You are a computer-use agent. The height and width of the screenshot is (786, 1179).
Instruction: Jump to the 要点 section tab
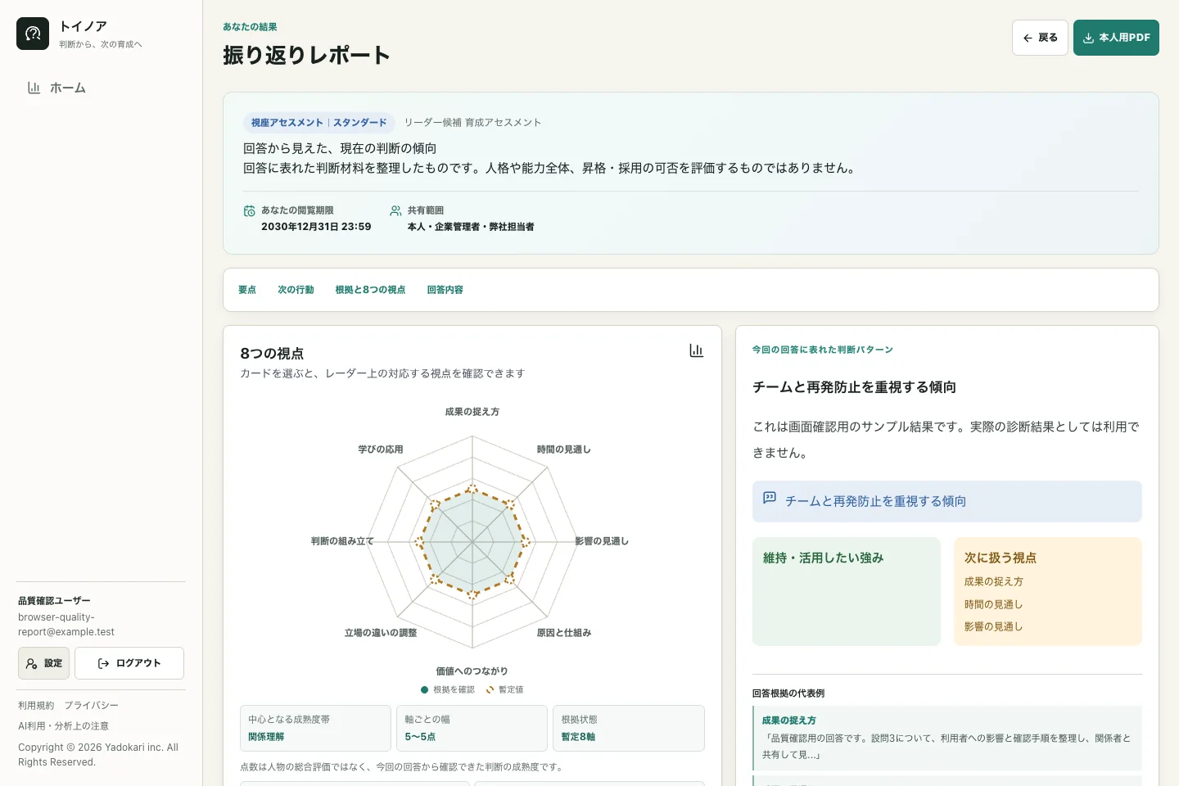click(247, 290)
